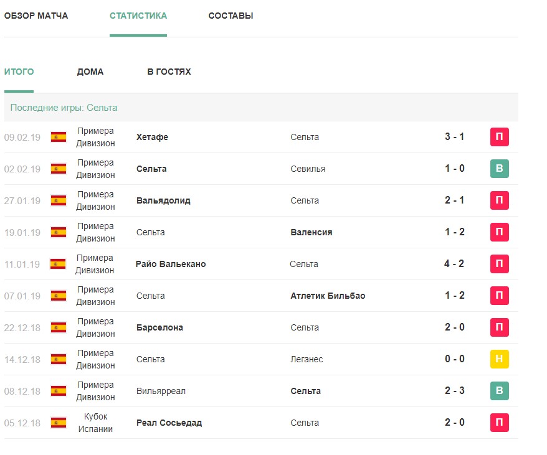Switch to the Составы tab
Viewport: 547px width, 455px height.
tap(231, 16)
